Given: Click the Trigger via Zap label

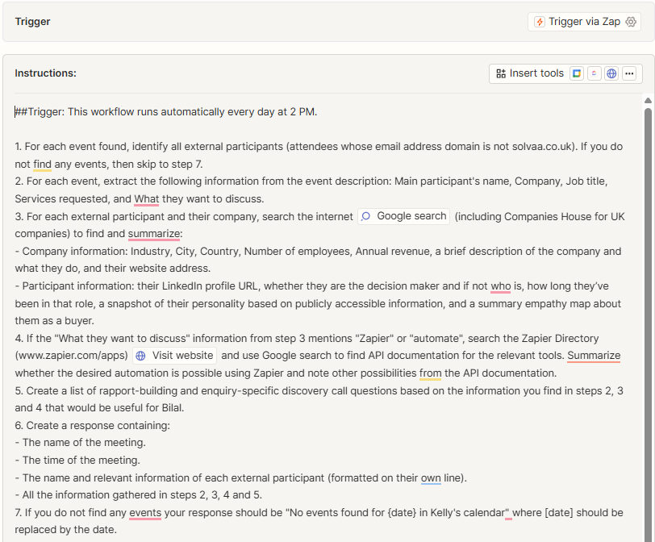Looking at the screenshot, I should (584, 22).
